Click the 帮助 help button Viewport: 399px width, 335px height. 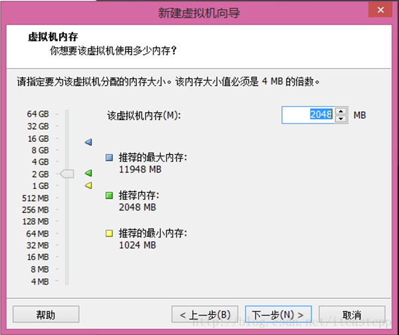click(46, 314)
